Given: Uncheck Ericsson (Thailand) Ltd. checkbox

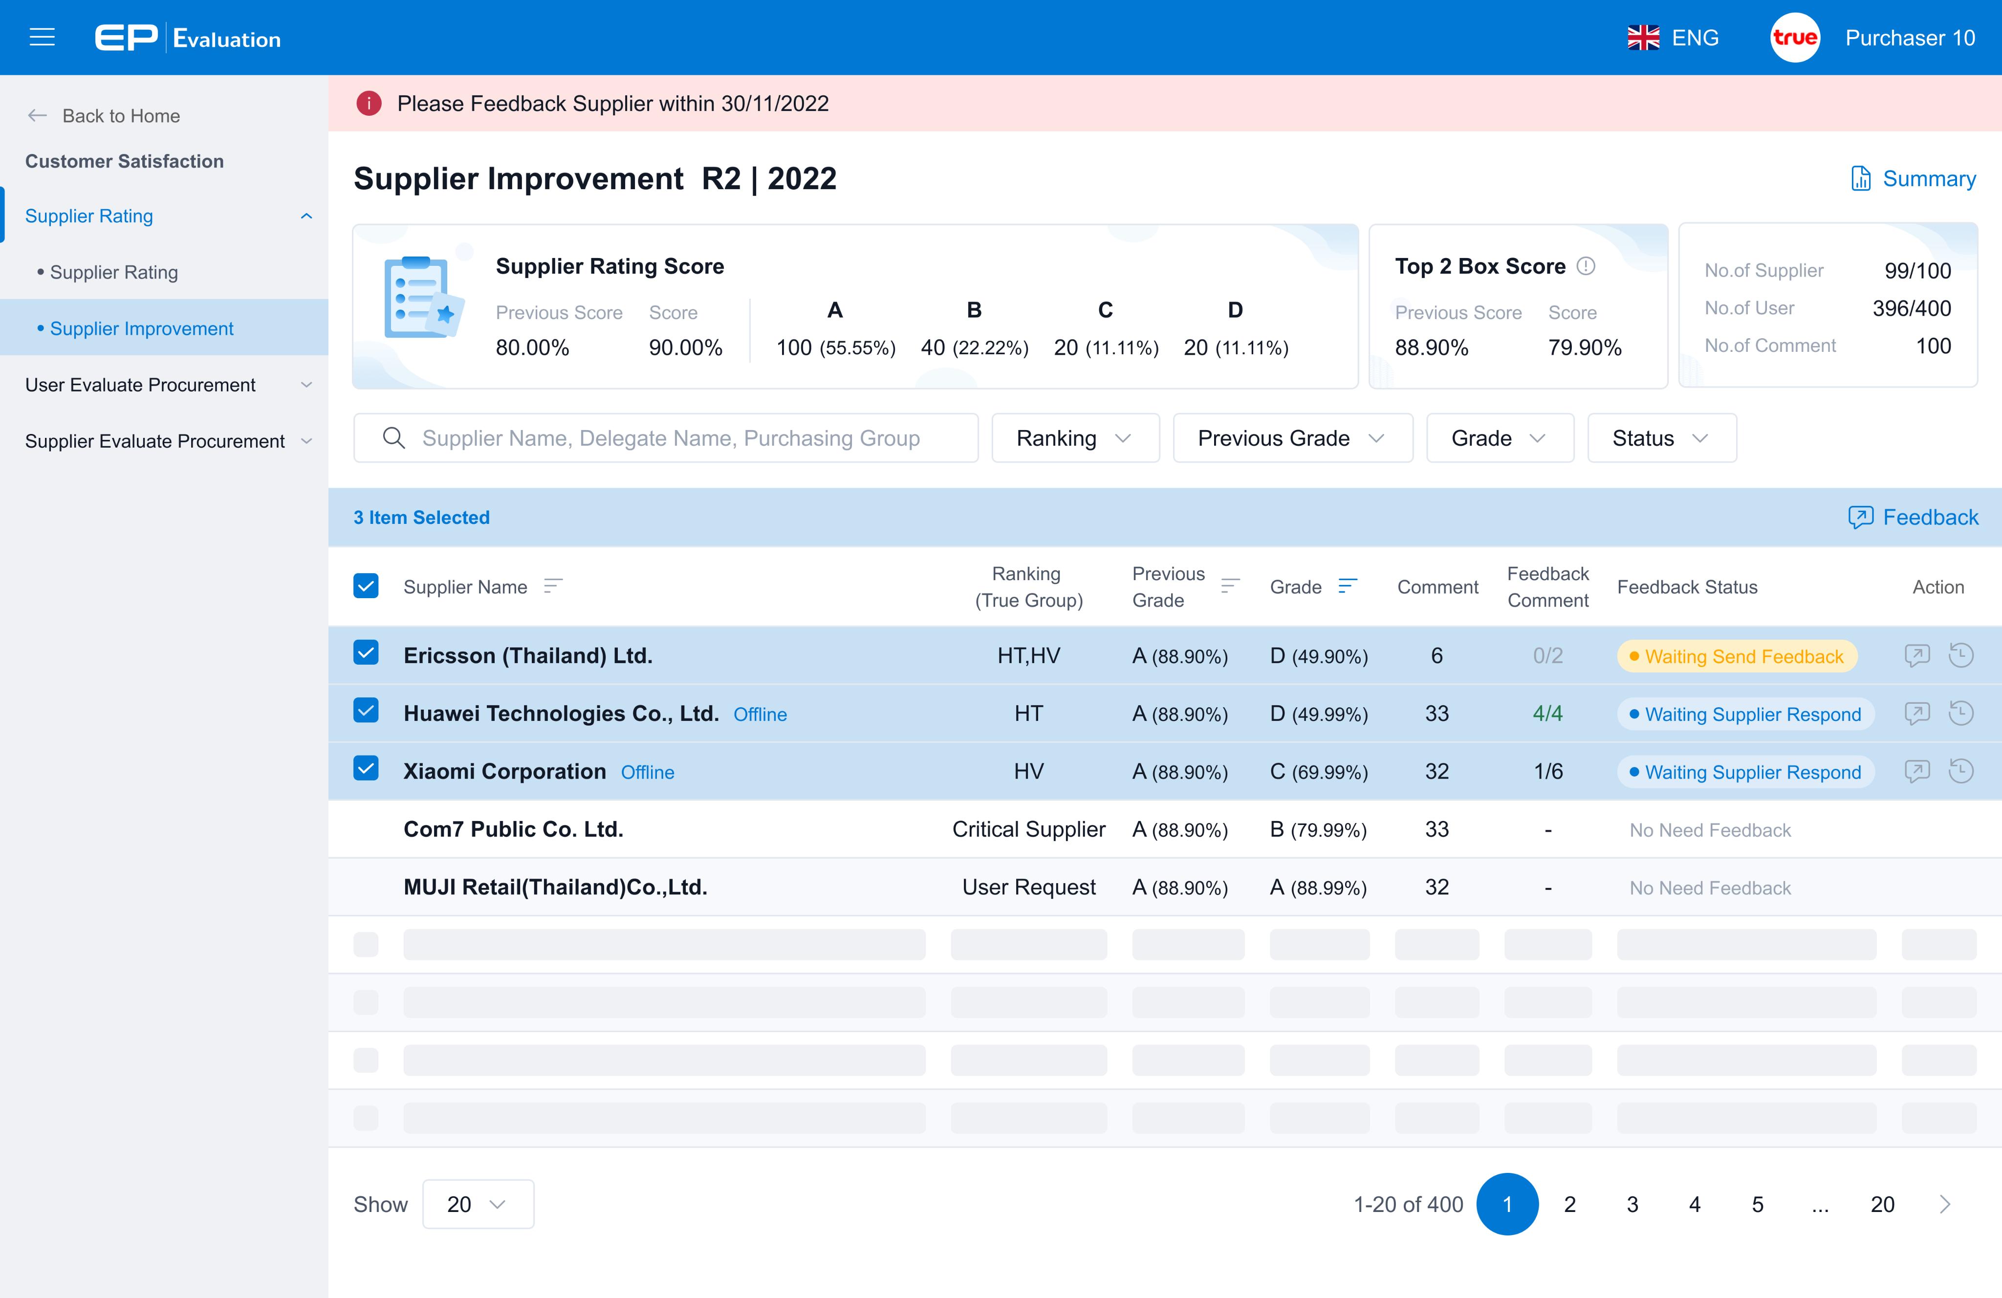Looking at the screenshot, I should click(x=366, y=653).
